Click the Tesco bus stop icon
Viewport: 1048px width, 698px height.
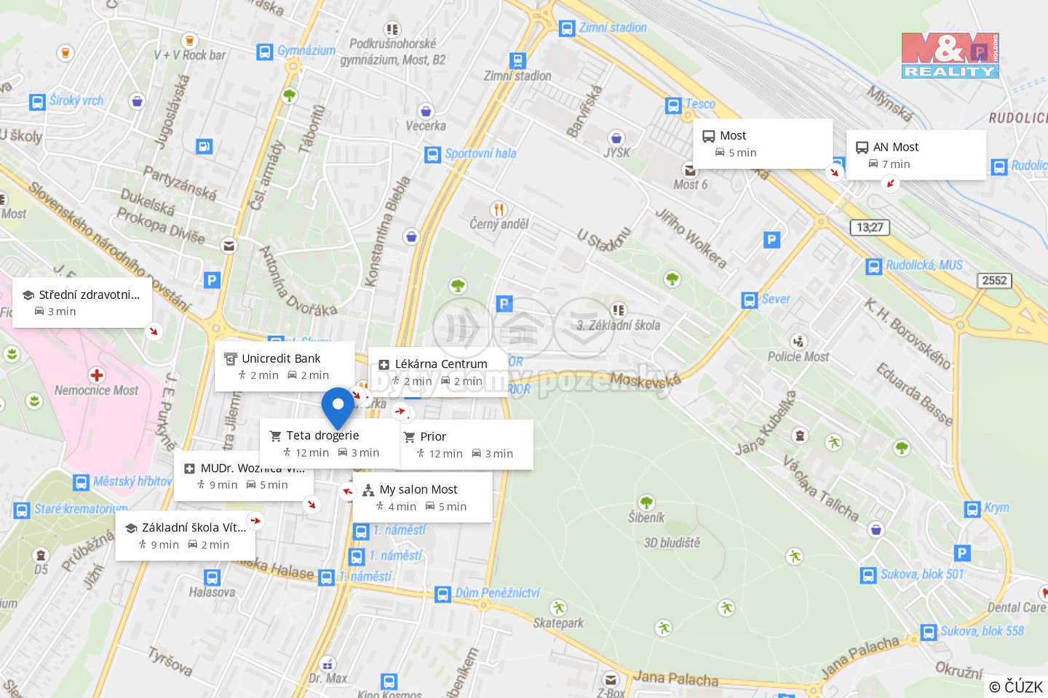tap(673, 105)
